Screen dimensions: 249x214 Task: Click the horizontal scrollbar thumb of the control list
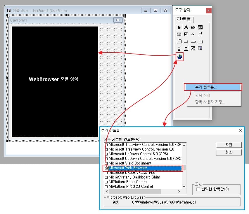[135, 191]
